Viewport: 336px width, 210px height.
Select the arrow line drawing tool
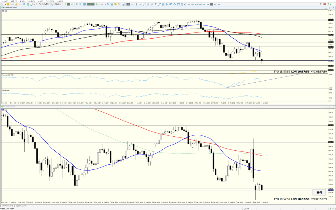(159, 4)
